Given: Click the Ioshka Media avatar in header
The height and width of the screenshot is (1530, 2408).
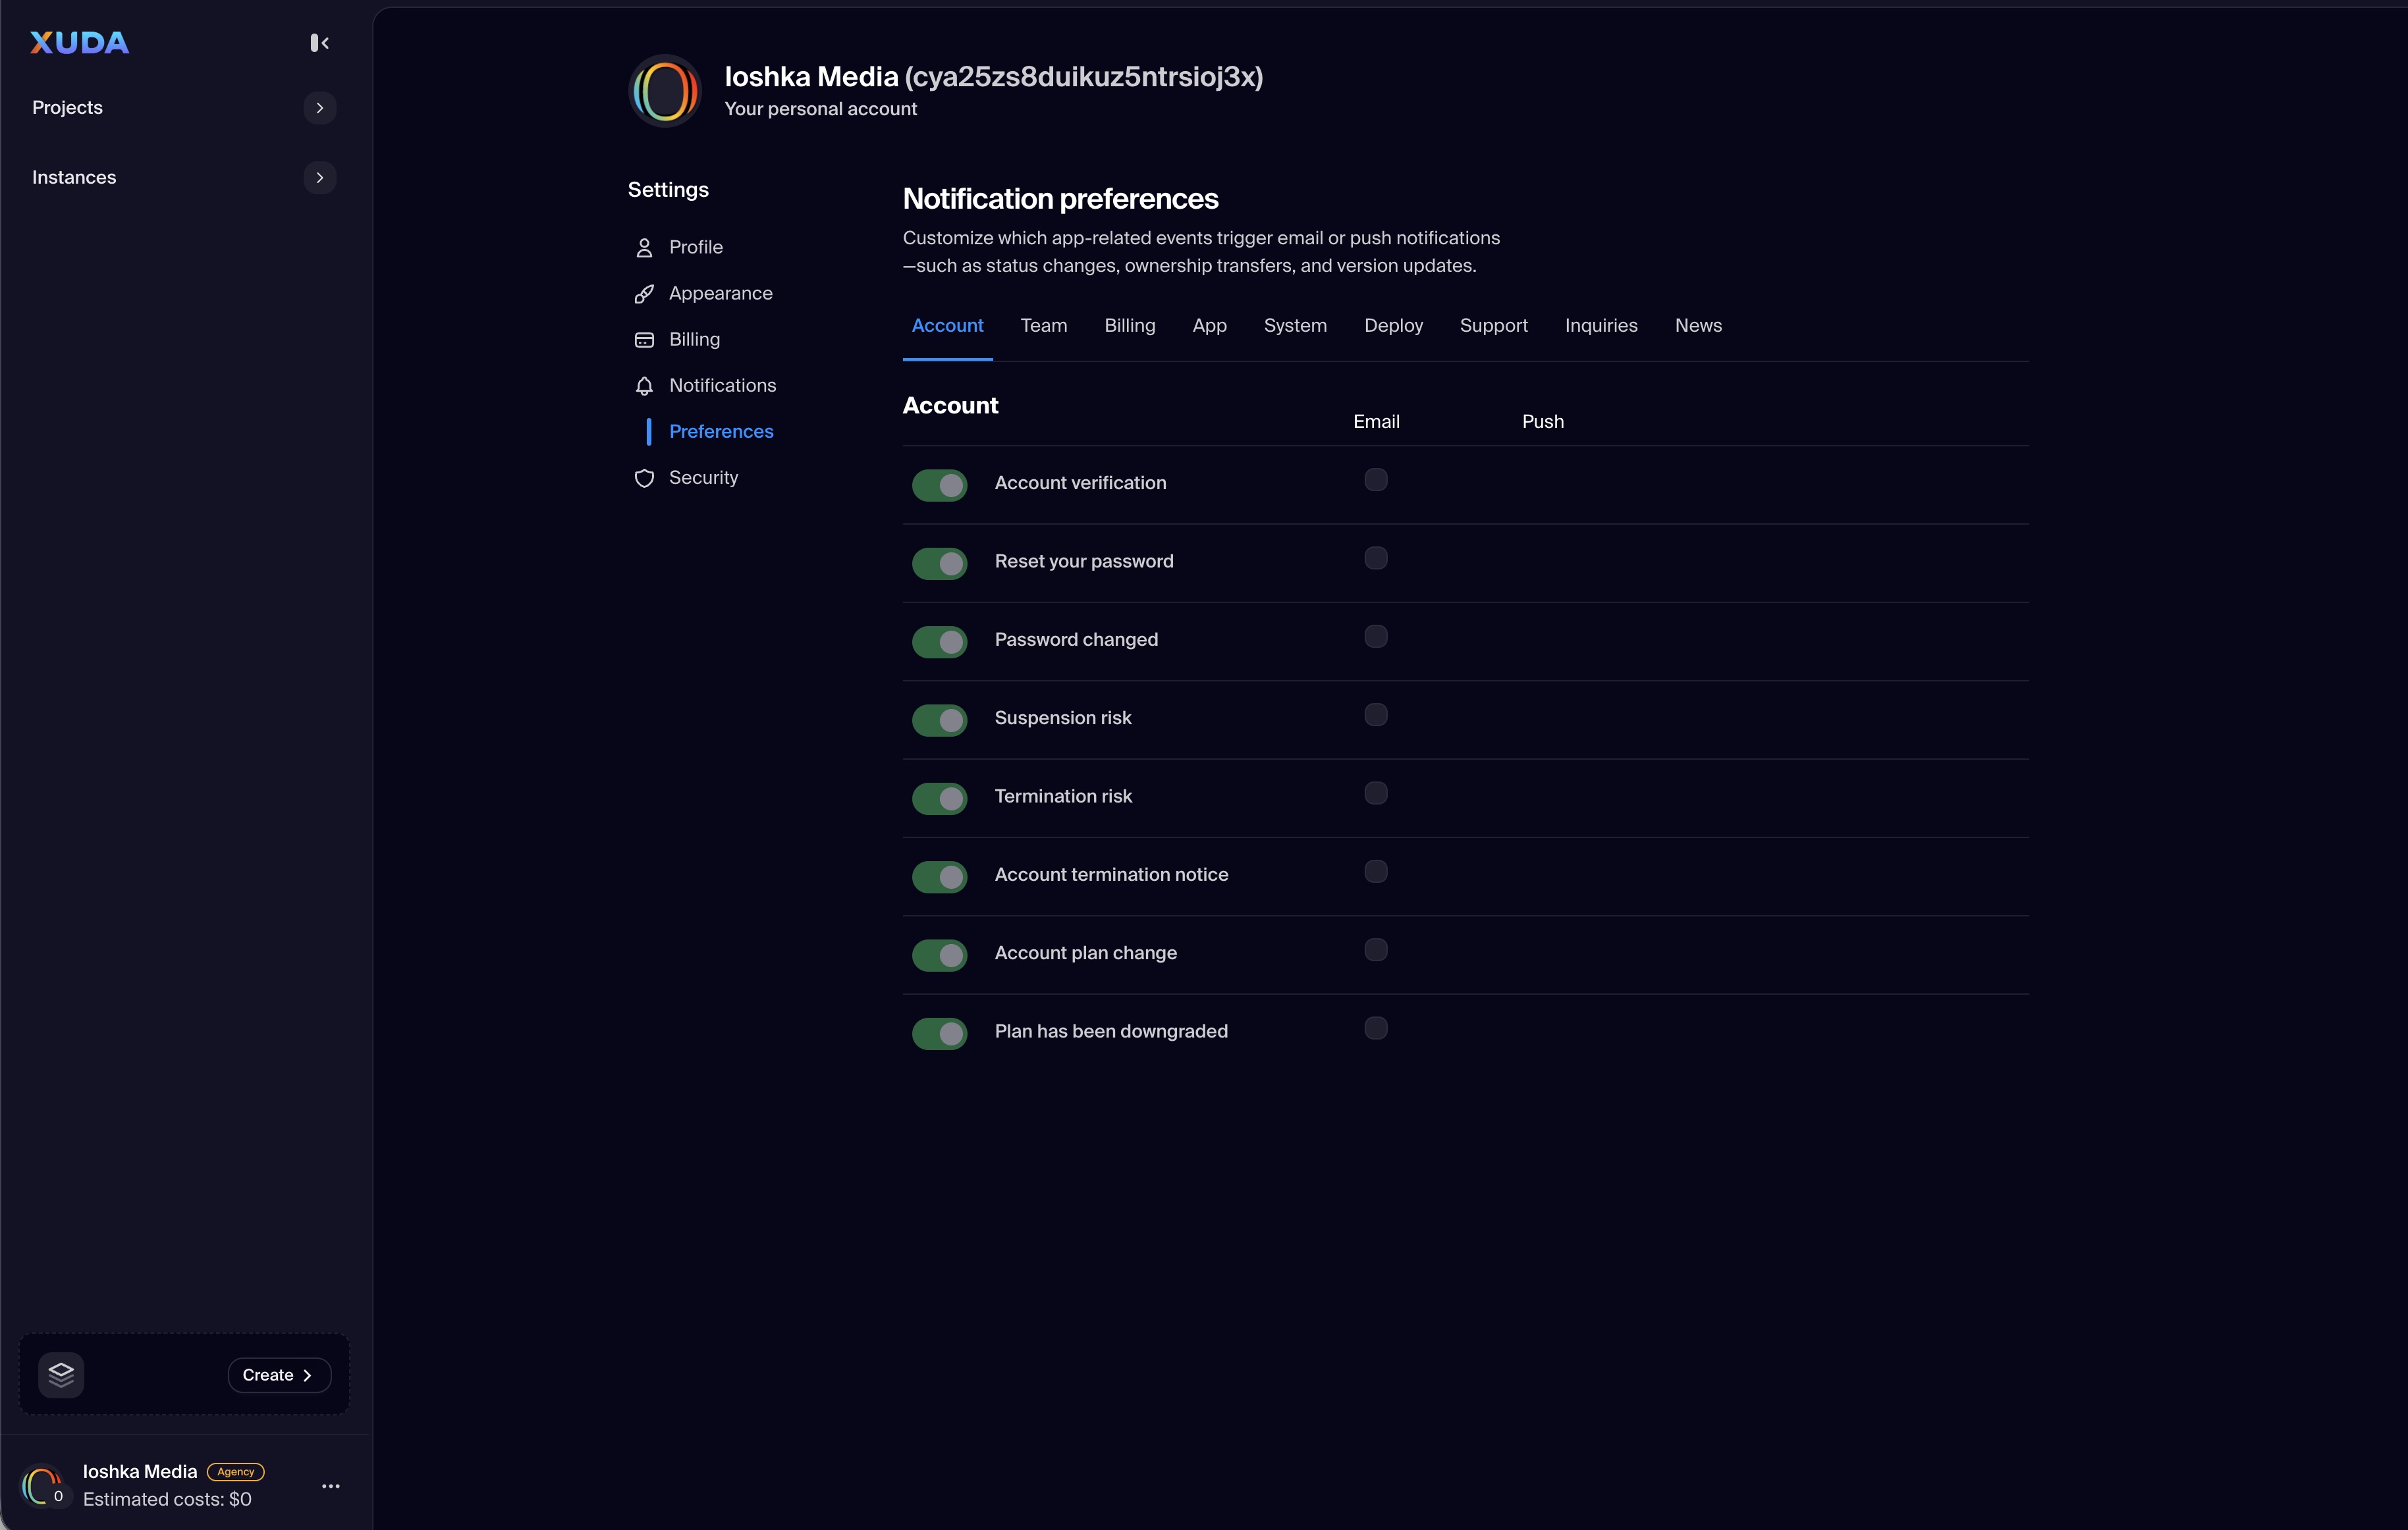Looking at the screenshot, I should click(665, 91).
